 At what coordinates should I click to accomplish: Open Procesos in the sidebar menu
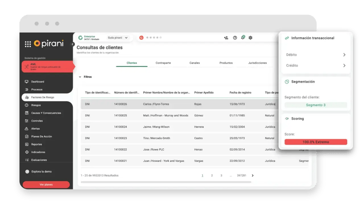37,89
